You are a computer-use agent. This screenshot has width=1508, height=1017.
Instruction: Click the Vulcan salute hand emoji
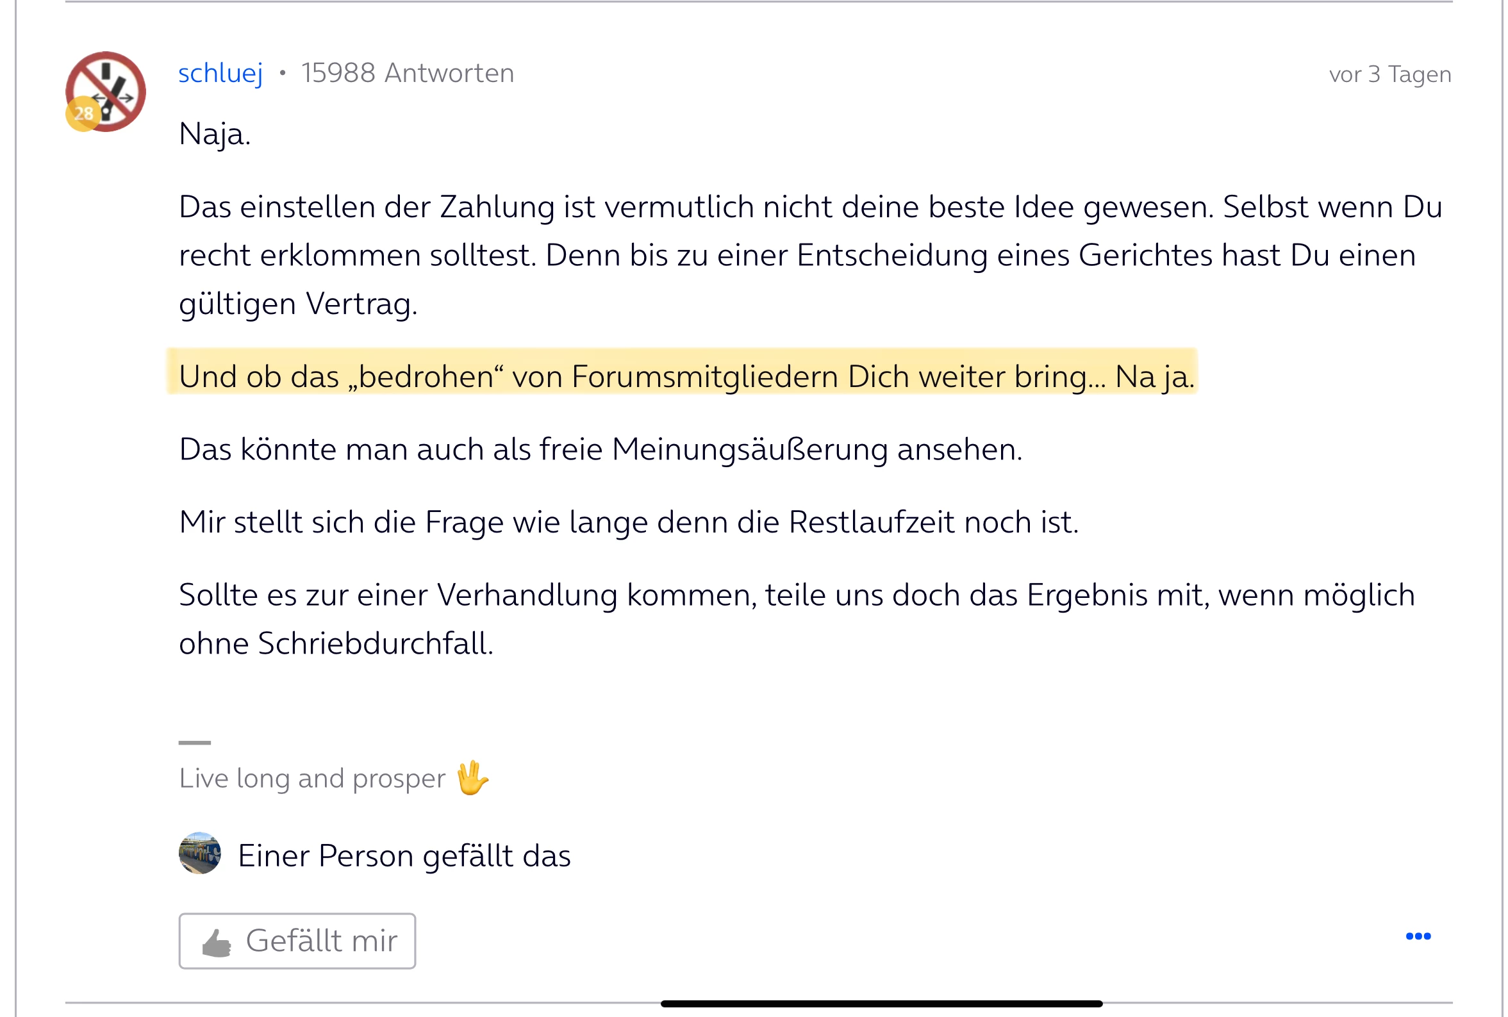click(472, 778)
